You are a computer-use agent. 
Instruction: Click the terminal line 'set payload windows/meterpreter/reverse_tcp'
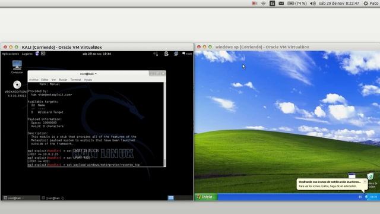tap(103, 165)
